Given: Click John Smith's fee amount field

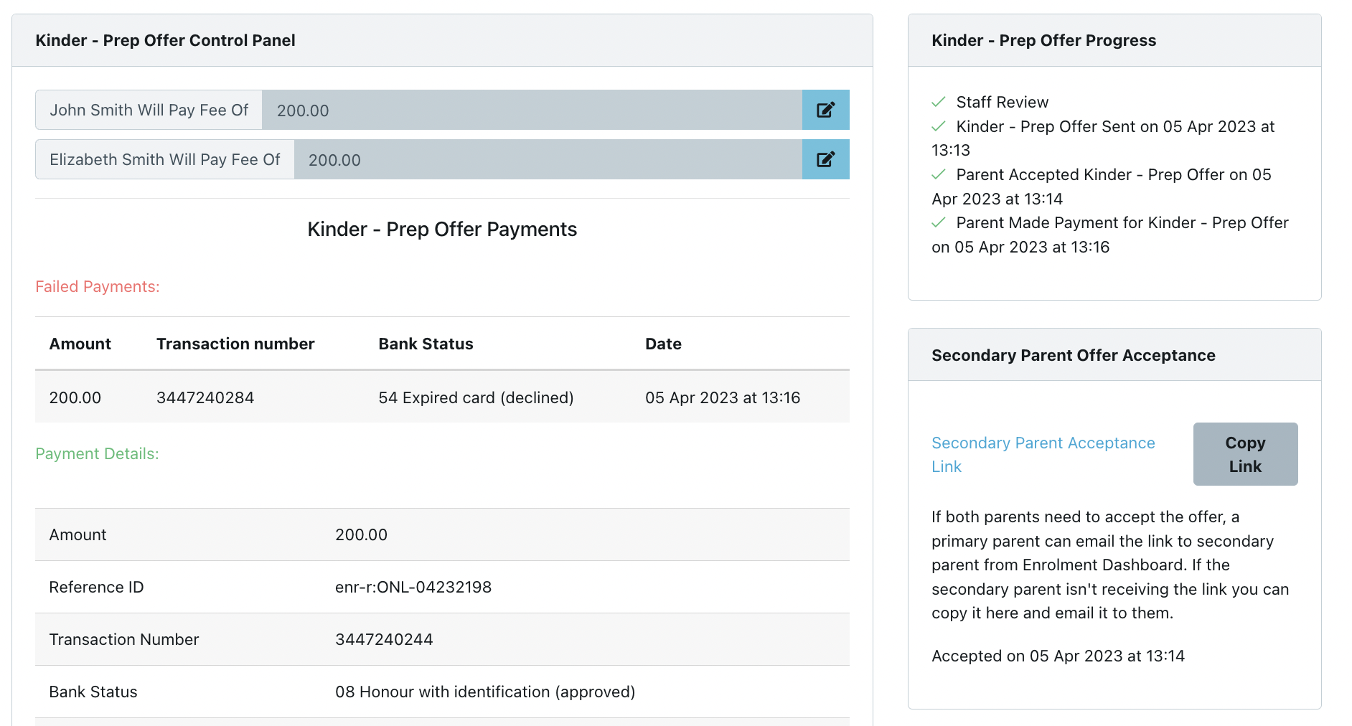Looking at the screenshot, I should pos(531,110).
